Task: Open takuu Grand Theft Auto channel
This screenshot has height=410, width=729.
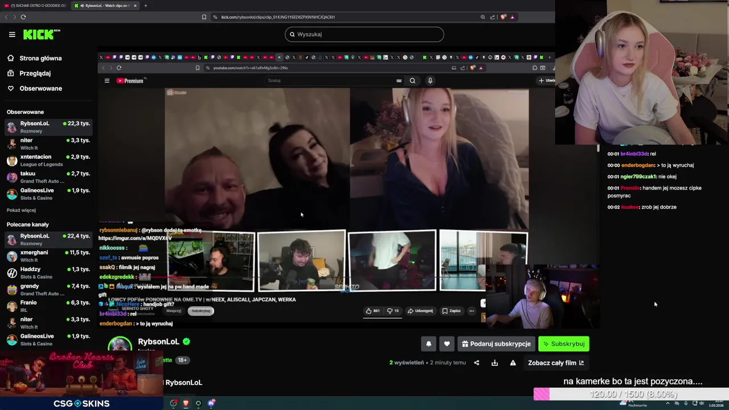Action: click(48, 177)
